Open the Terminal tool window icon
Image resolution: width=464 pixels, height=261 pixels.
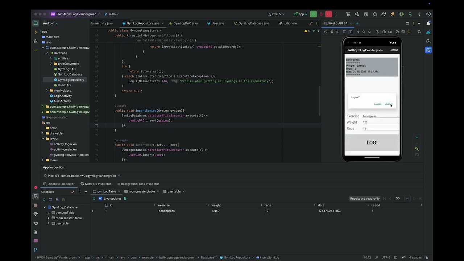36,241
